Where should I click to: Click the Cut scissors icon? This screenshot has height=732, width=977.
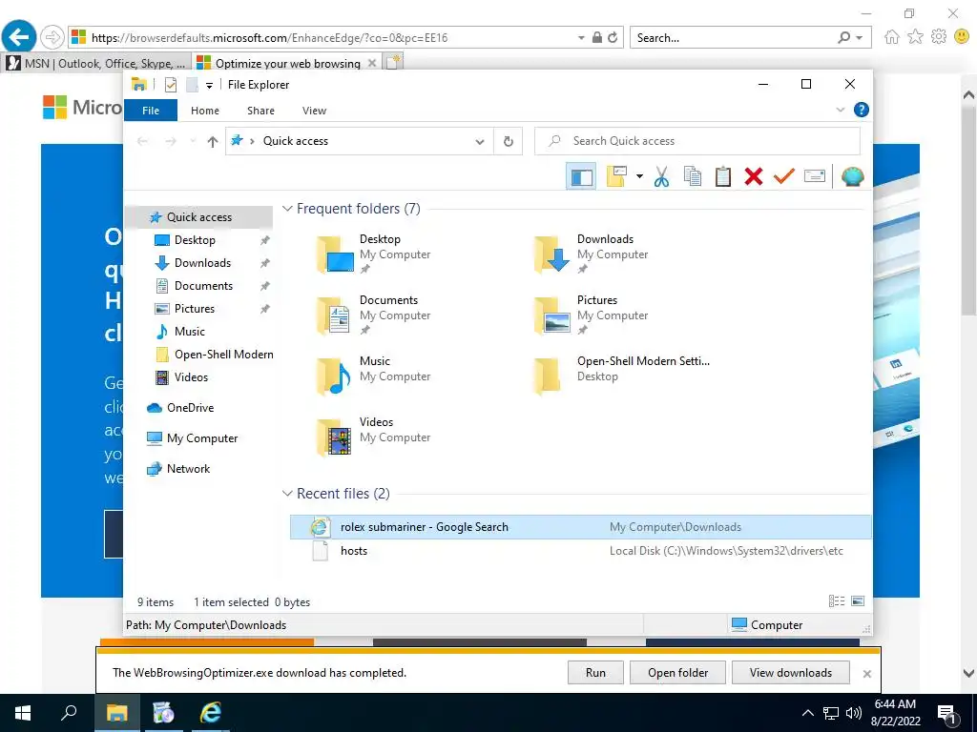tap(662, 176)
